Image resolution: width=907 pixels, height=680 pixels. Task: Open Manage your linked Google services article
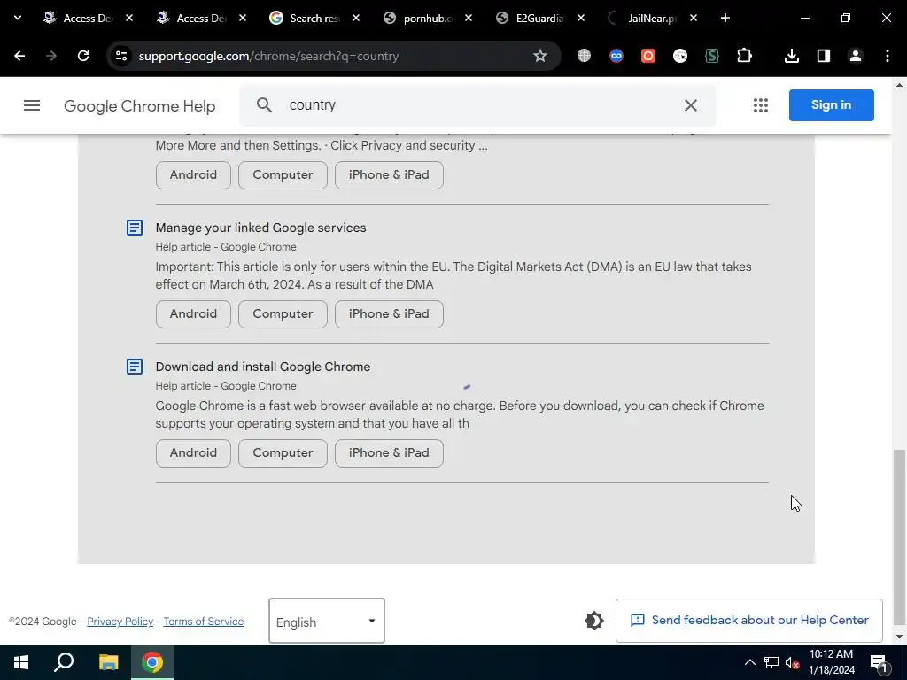pos(261,228)
